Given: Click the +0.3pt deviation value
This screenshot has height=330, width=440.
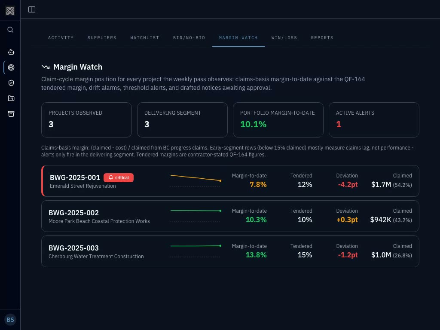Looking at the screenshot, I should click(347, 220).
